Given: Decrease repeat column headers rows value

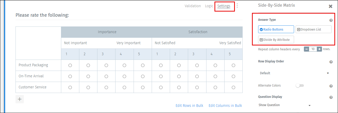Looking at the screenshot, I should coord(306,49).
